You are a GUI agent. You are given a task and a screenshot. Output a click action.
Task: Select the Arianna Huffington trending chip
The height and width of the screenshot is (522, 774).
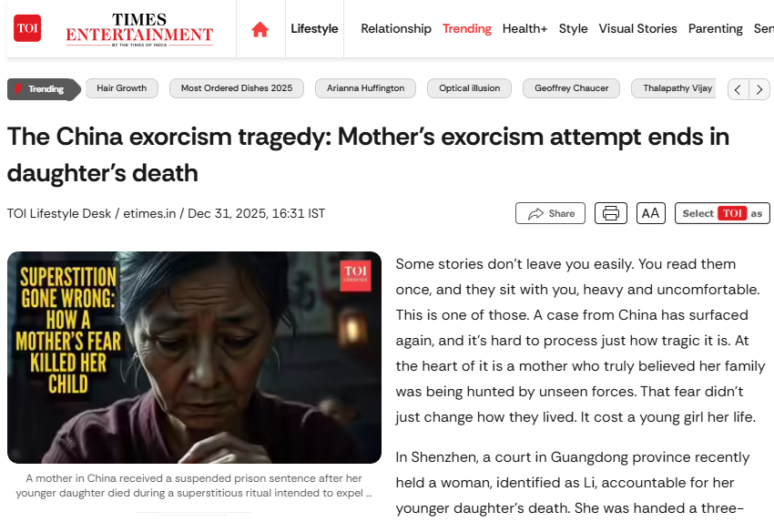coord(366,88)
